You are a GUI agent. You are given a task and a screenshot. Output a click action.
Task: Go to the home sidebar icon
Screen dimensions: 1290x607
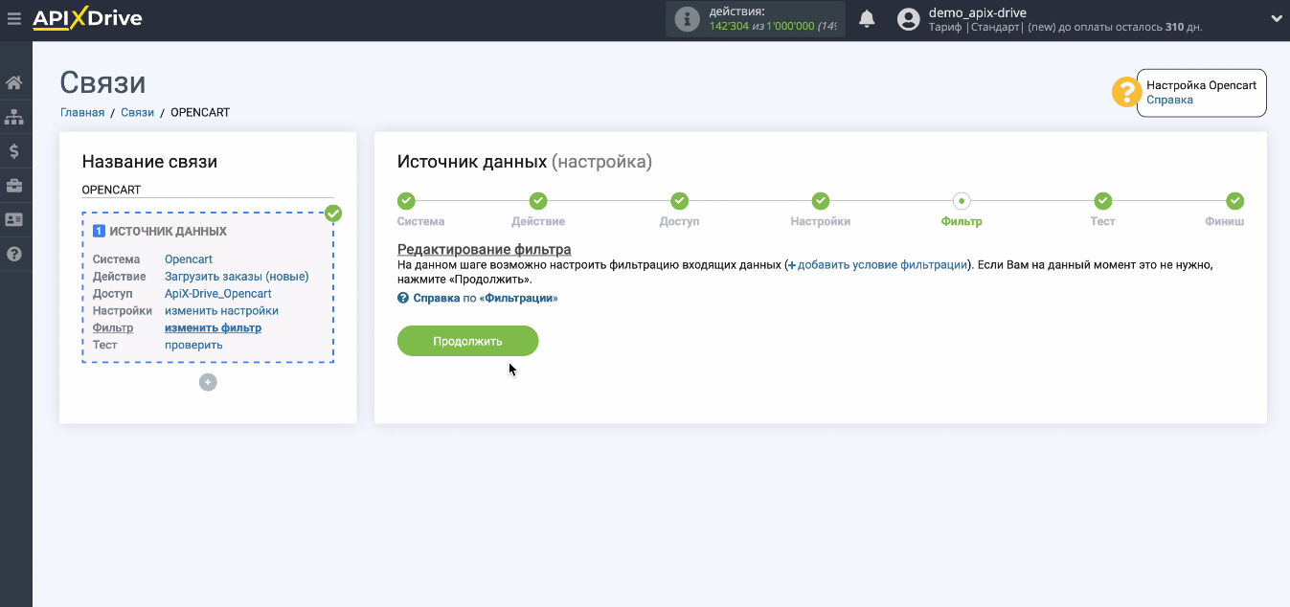point(14,82)
